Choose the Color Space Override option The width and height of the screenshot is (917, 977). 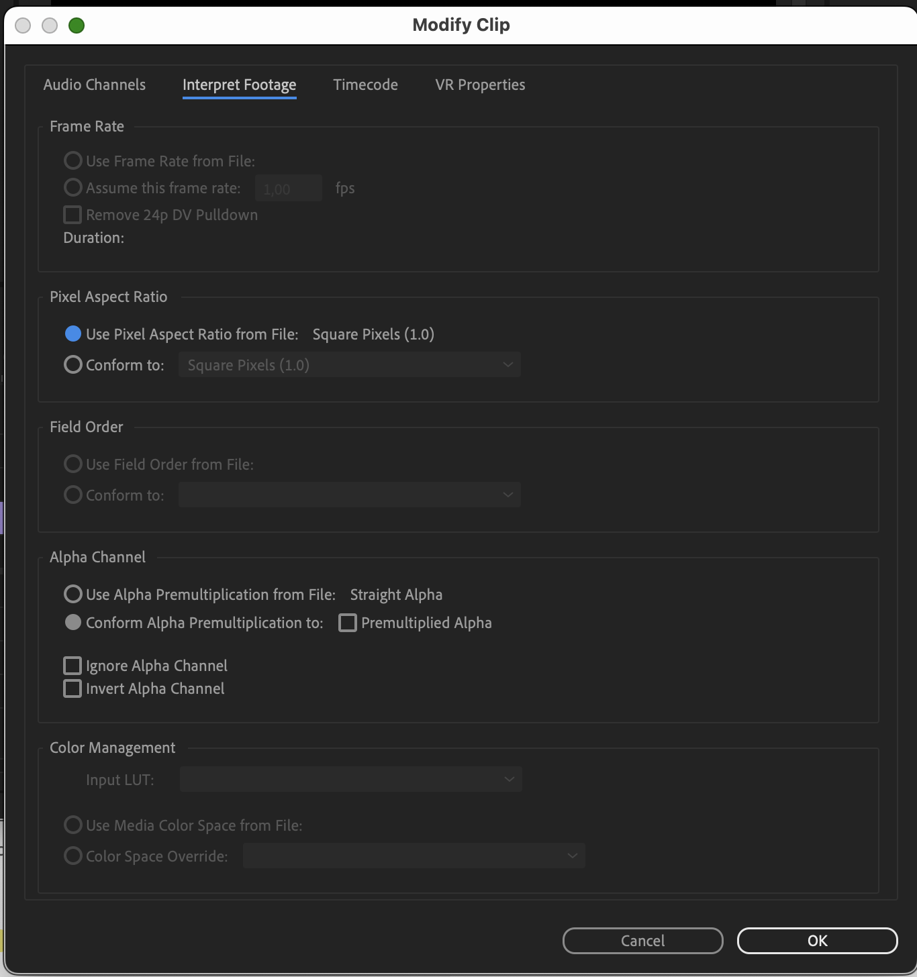[x=73, y=856]
